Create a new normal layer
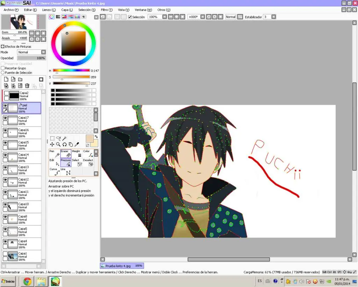Image resolution: width=358 pixels, height=287 pixels. pyautogui.click(x=6, y=79)
